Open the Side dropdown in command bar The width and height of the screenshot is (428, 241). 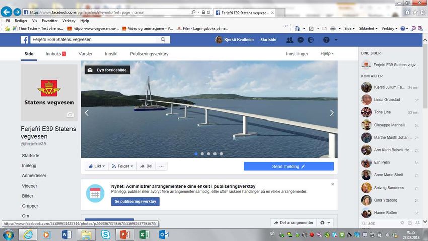(x=349, y=28)
